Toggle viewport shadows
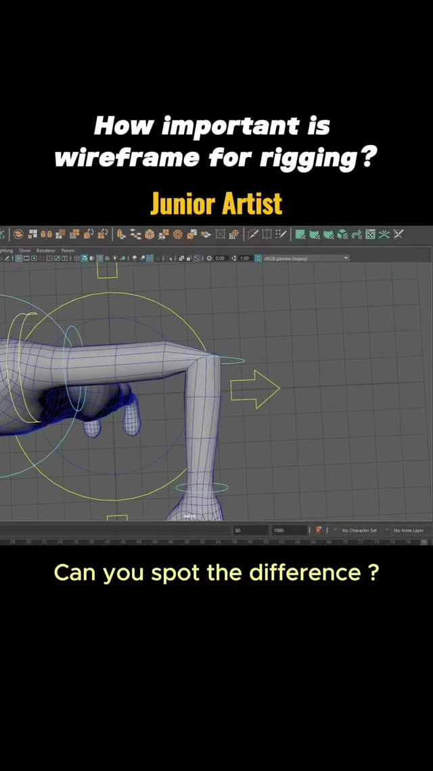 click(x=122, y=258)
